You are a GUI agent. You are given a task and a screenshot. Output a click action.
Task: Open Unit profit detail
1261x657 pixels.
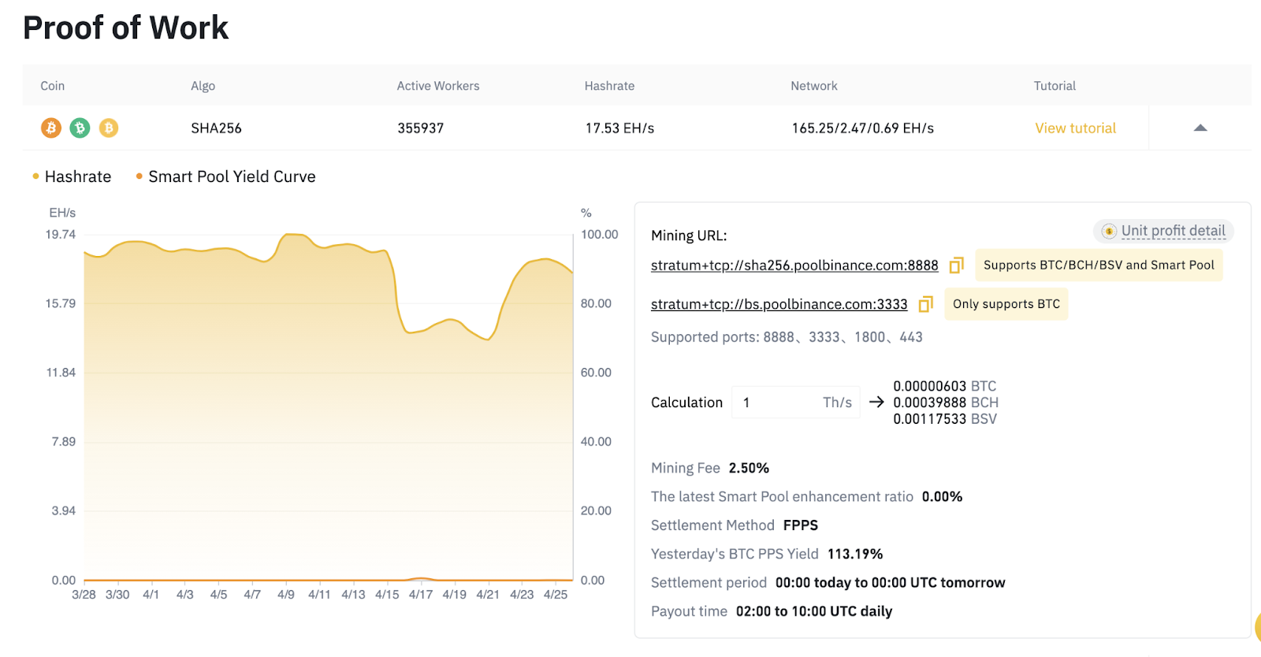point(1173,231)
